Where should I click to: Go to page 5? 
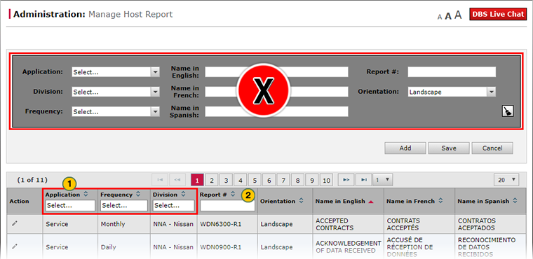[x=255, y=180]
